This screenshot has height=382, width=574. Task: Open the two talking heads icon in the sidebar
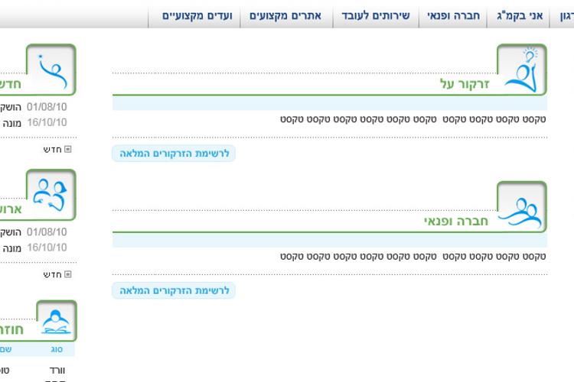pos(51,195)
